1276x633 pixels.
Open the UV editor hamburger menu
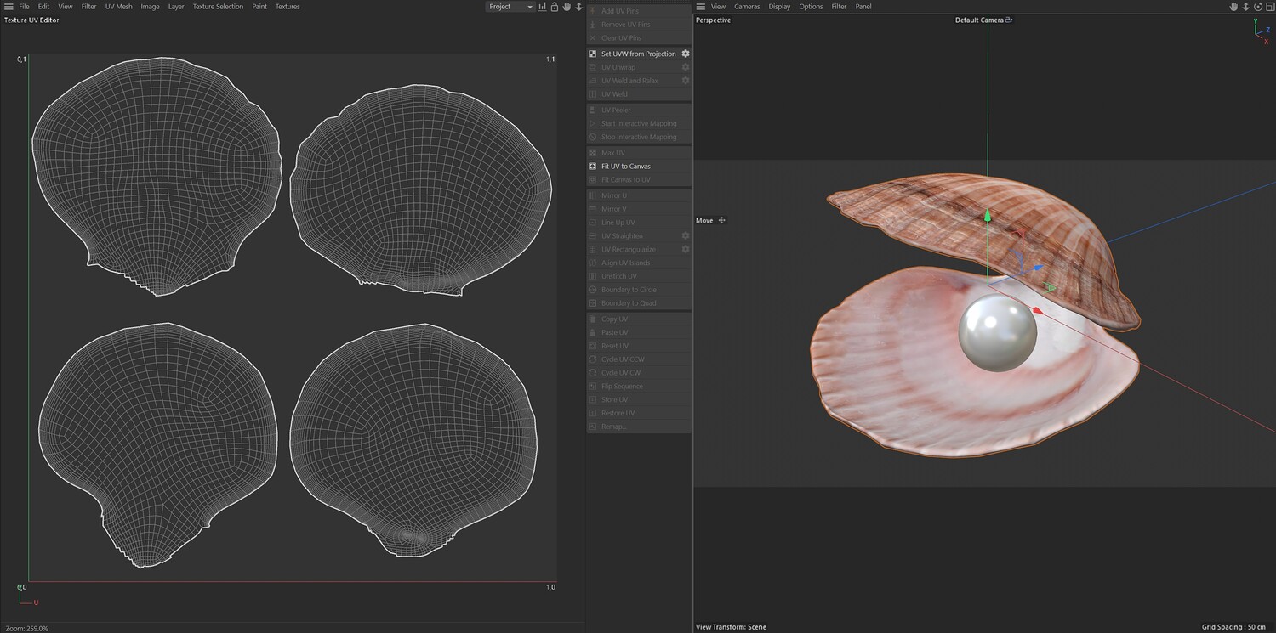[x=9, y=7]
